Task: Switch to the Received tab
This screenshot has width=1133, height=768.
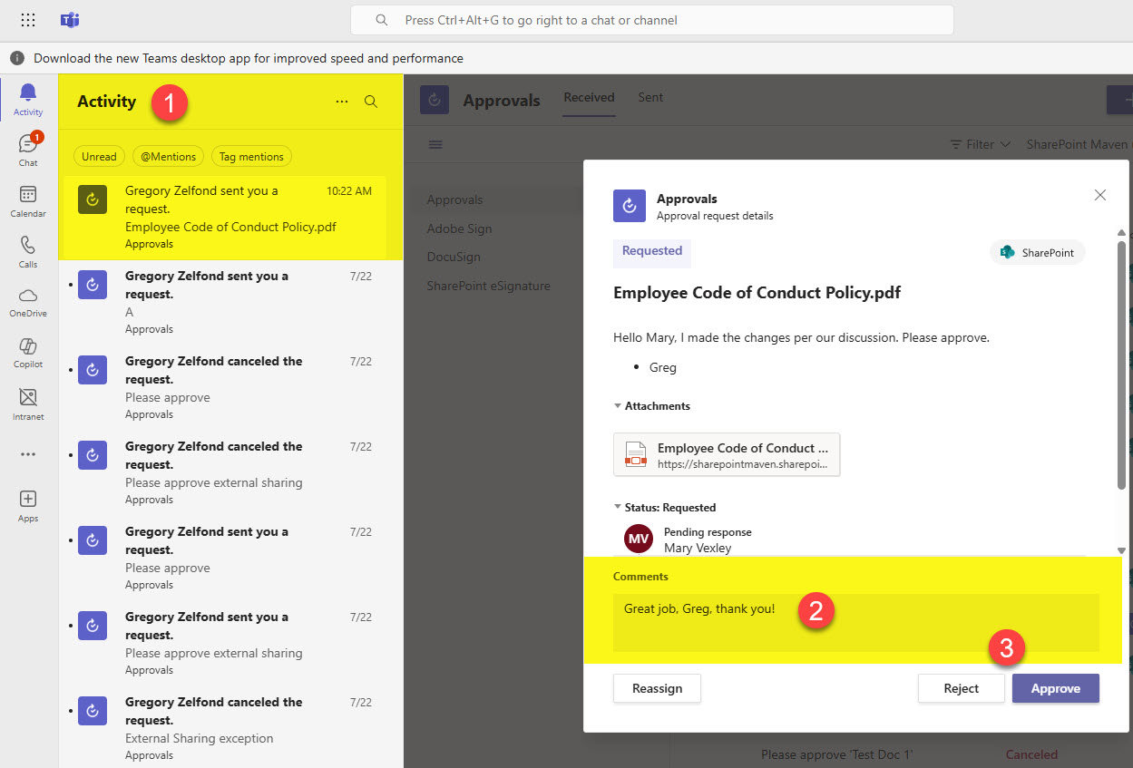Action: [589, 98]
